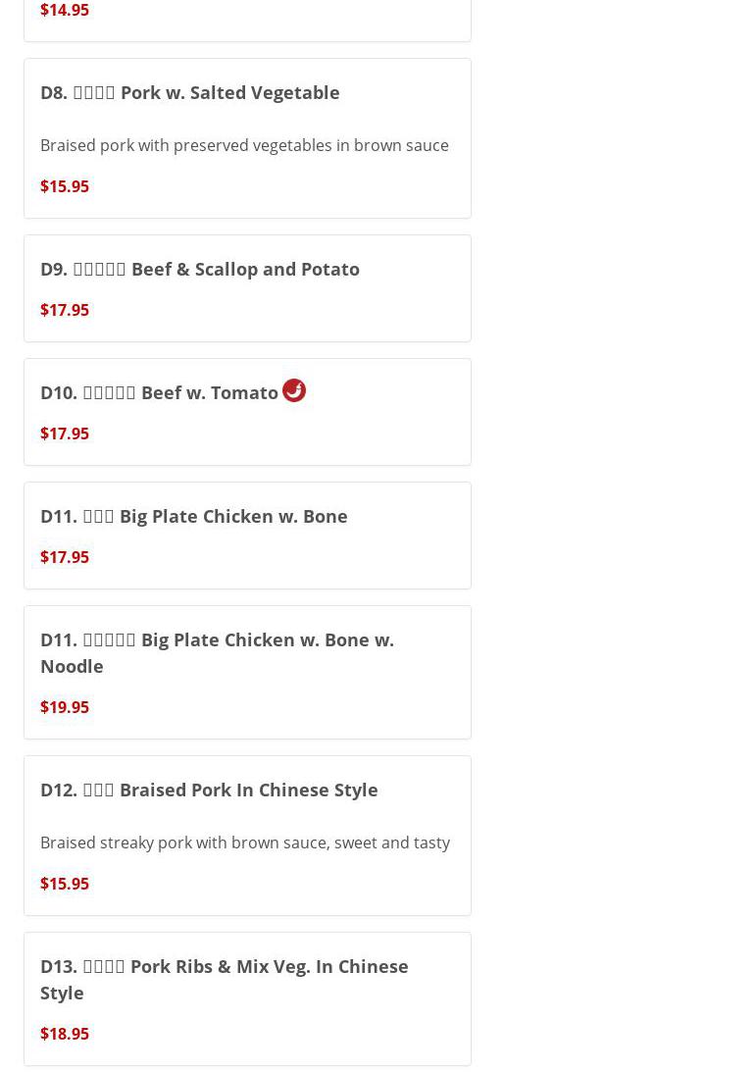Click the spicy chili icon beside Beef w. Tomato
Viewport: 755px width, 1072px height.
(294, 390)
